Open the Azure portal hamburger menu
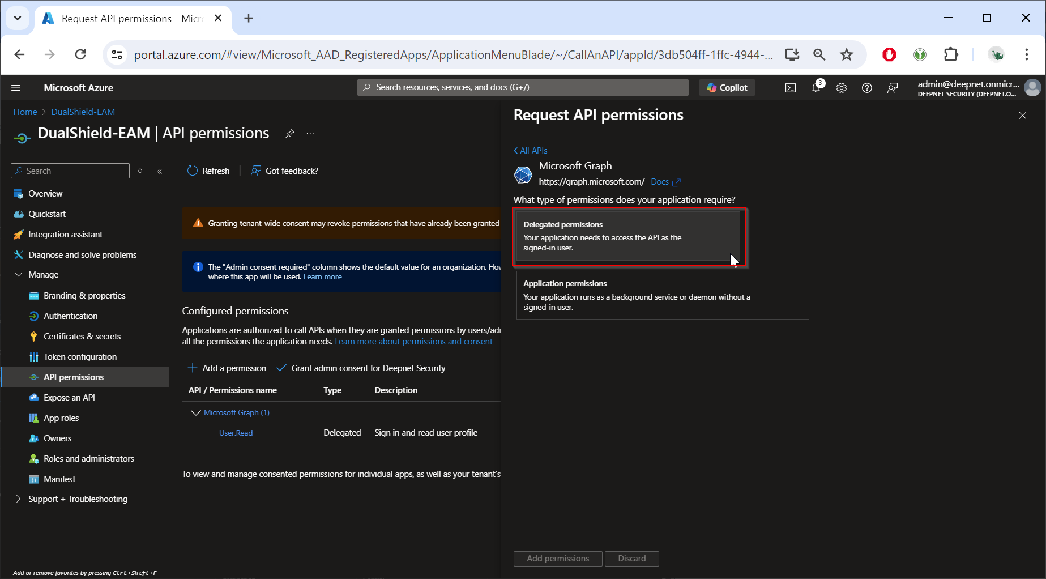The image size is (1046, 579). click(16, 88)
